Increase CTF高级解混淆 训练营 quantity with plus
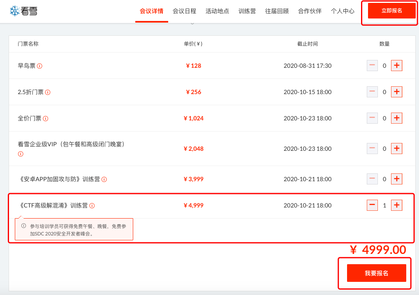This screenshot has width=419, height=295. point(396,205)
